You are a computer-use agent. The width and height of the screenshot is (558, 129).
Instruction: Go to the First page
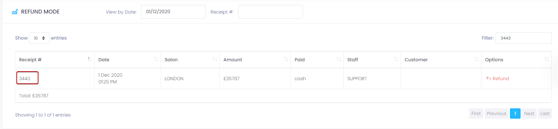(476, 113)
